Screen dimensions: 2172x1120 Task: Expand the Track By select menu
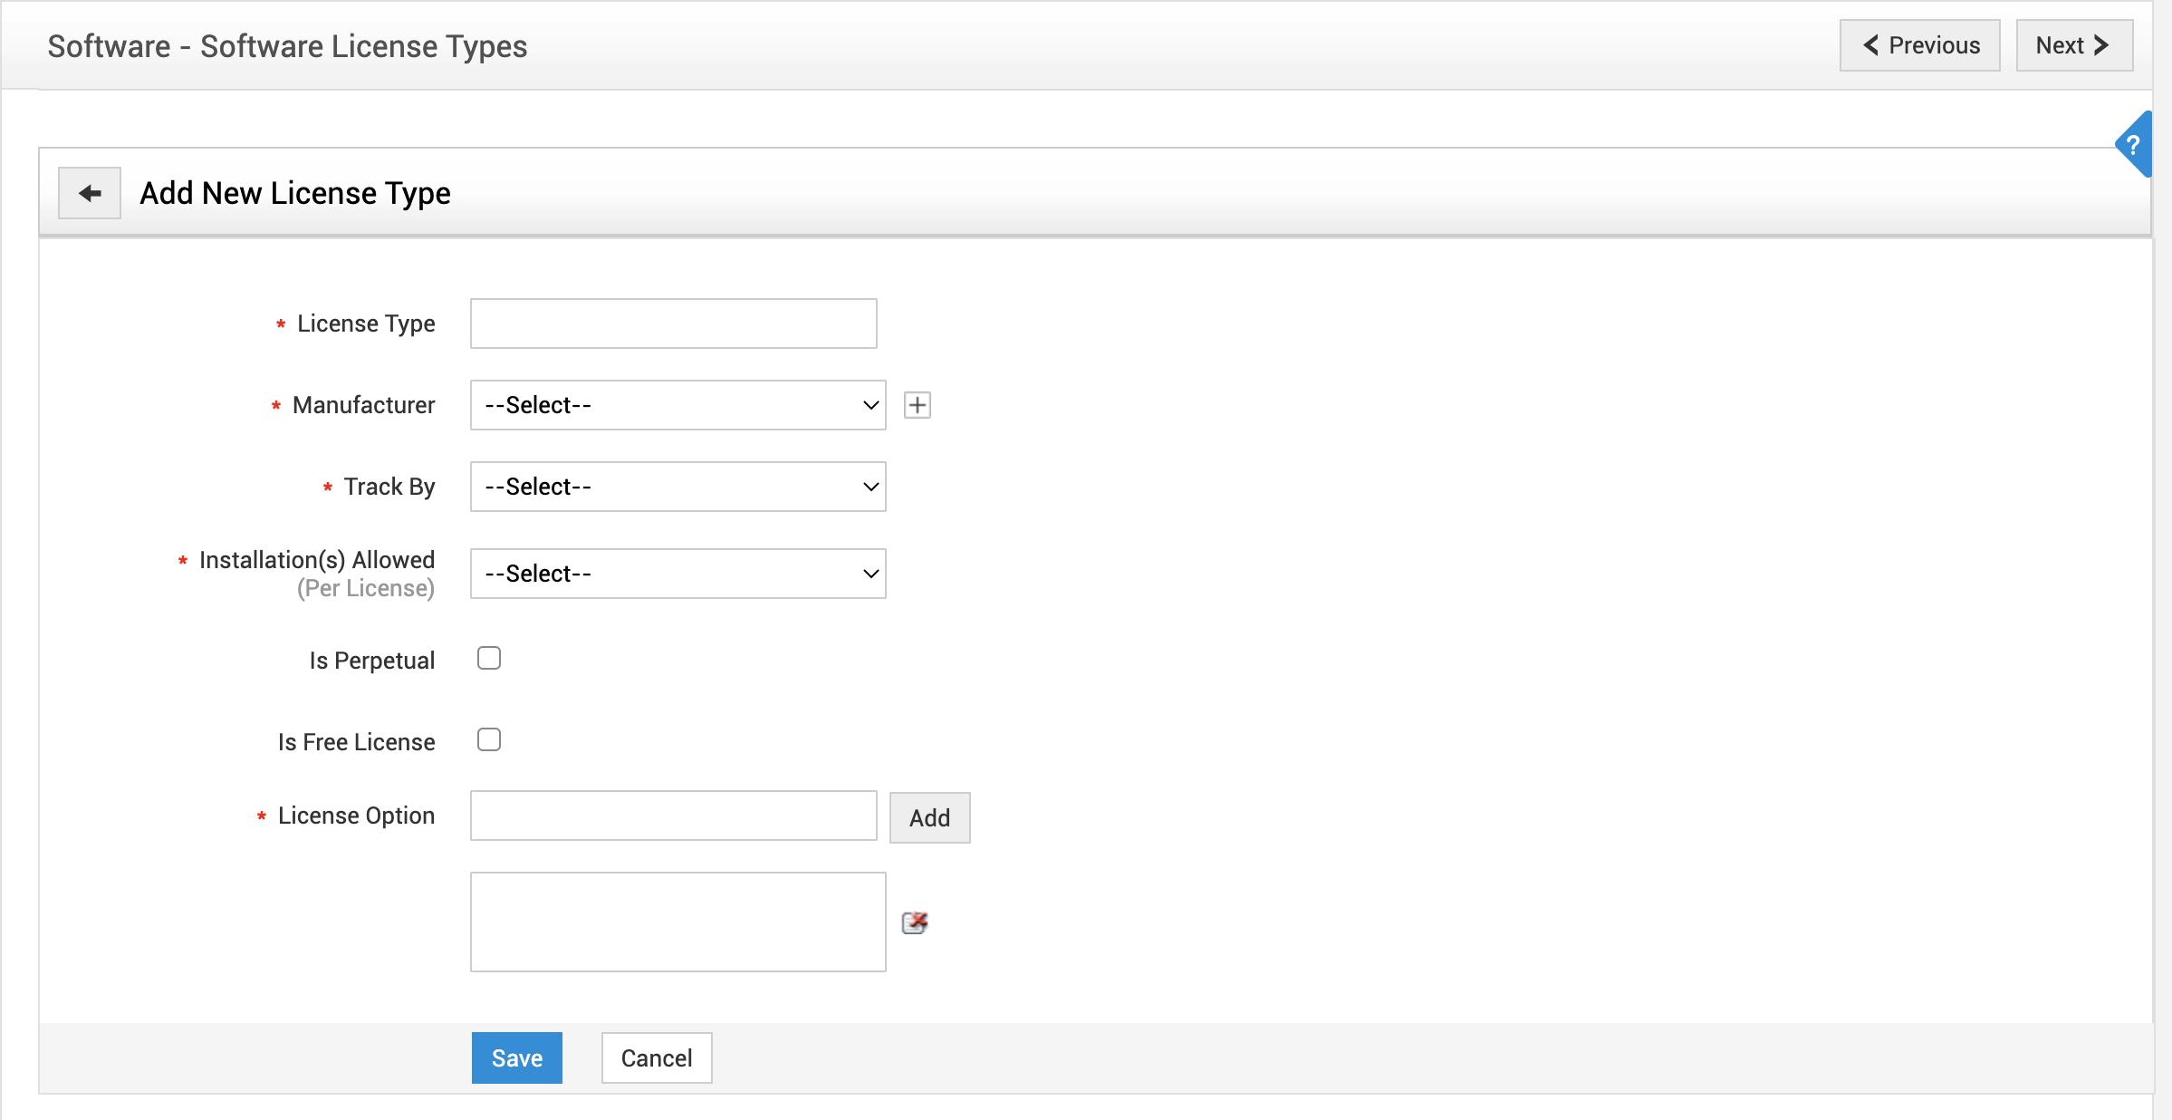(x=677, y=487)
